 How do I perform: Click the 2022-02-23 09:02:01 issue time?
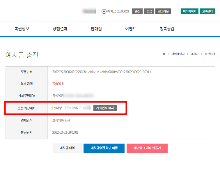click(65, 133)
